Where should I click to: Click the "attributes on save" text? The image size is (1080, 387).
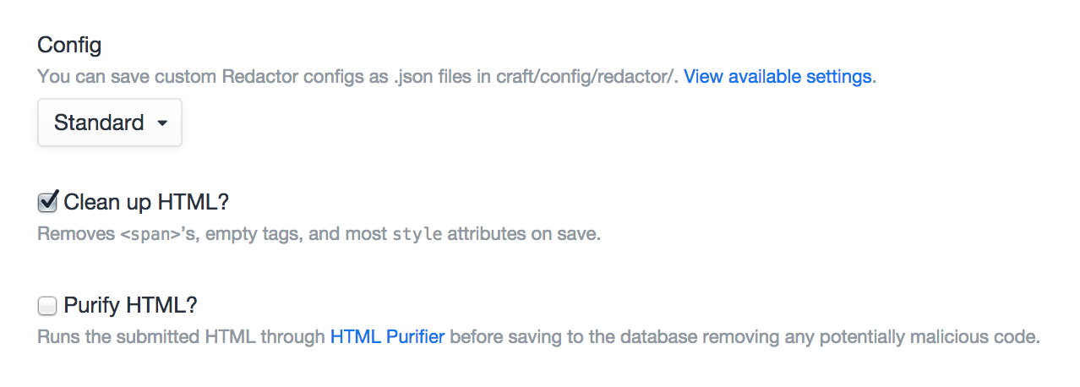point(524,234)
